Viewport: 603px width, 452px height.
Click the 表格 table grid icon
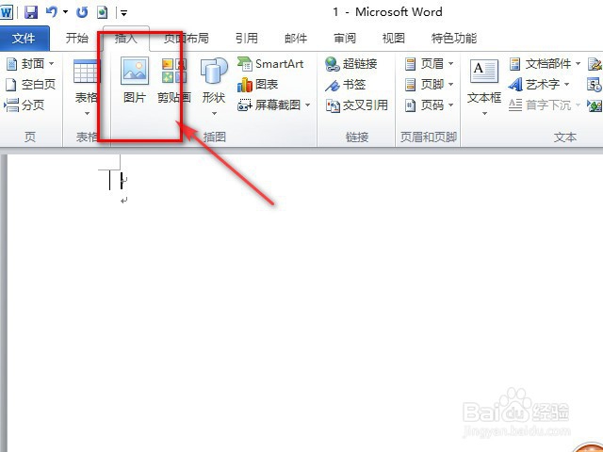click(x=86, y=72)
